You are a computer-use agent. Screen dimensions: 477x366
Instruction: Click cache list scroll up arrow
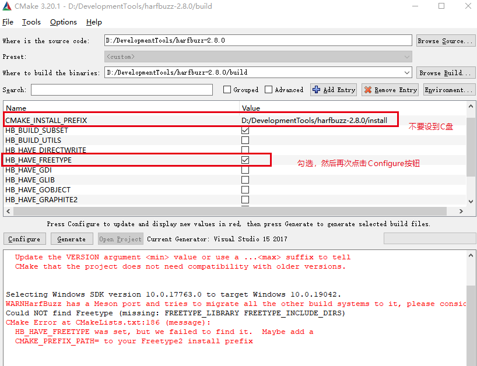(471, 106)
